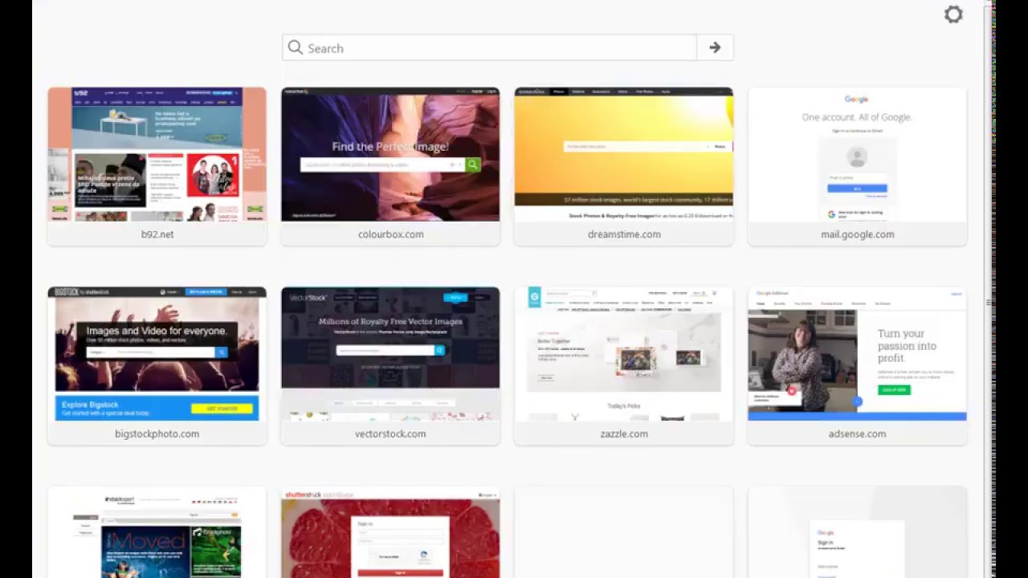Open the shutterstock contributor sign-in thumbnail
Screen dimensions: 1028x578
tap(390, 532)
